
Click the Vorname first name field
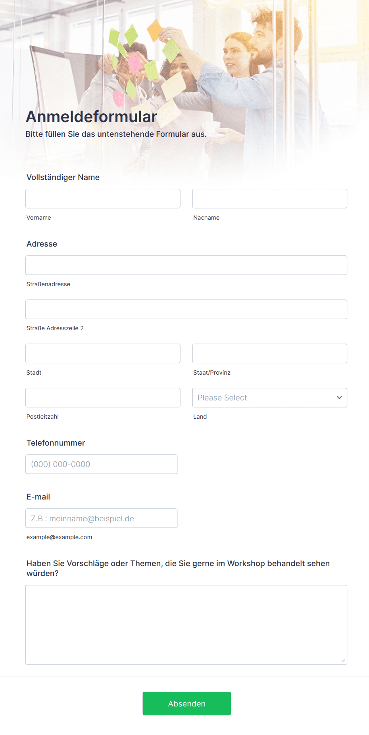click(103, 199)
